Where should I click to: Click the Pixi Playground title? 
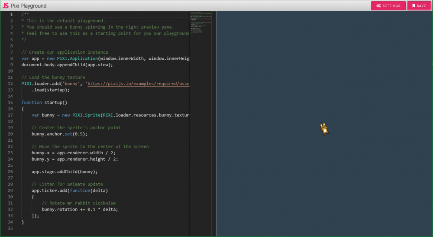29,6
